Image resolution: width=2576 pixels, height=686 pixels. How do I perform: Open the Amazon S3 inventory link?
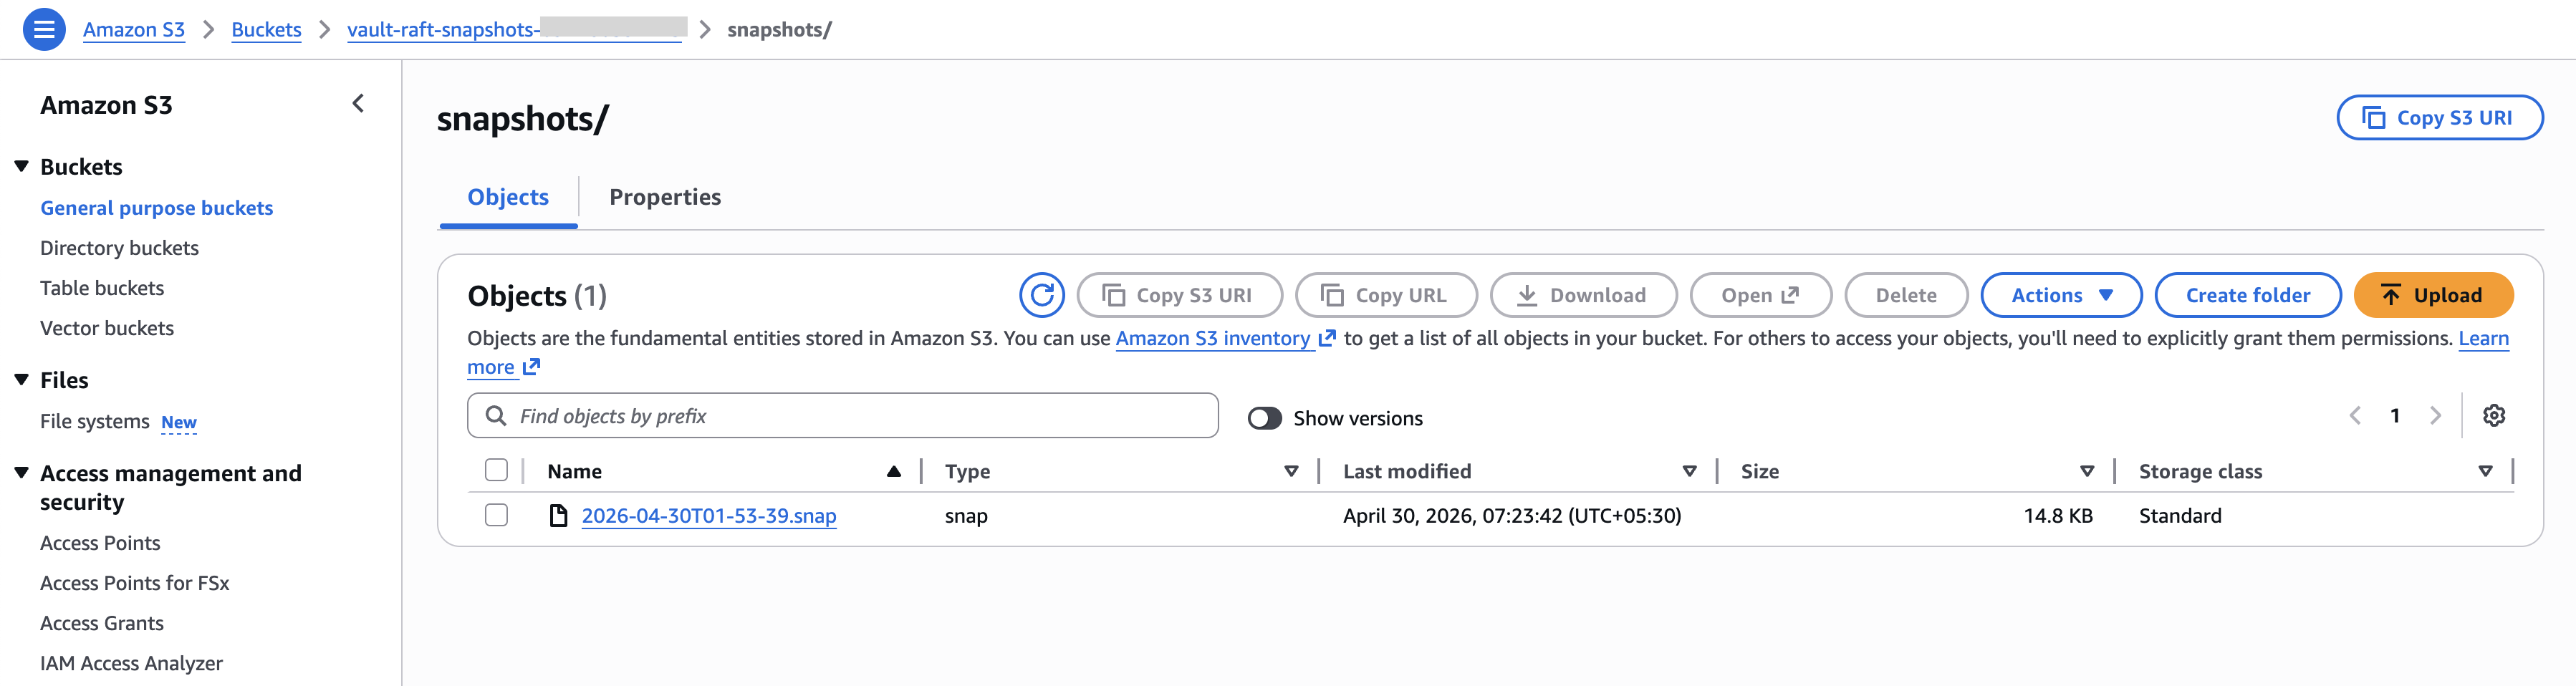(1212, 339)
